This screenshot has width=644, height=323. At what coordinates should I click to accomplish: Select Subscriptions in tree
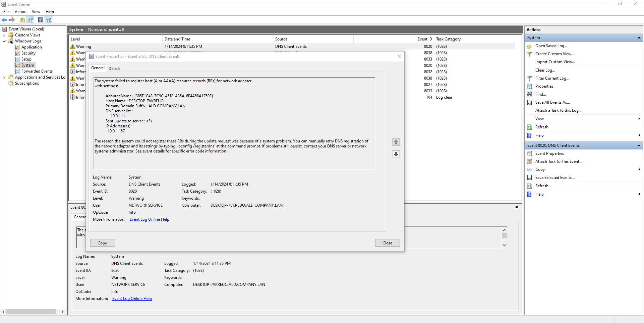[x=27, y=83]
